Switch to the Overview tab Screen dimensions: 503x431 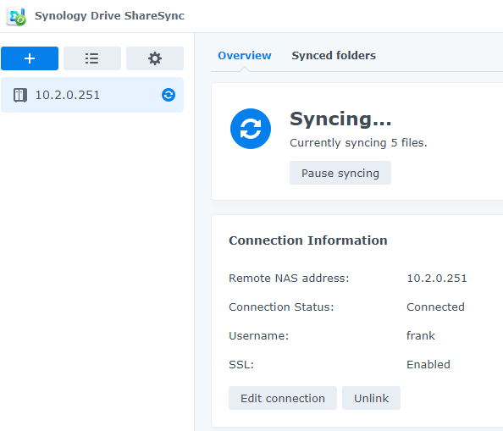[245, 56]
